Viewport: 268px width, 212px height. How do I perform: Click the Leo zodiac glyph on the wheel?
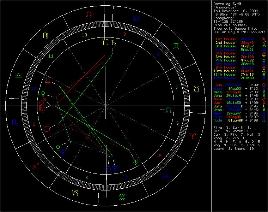pyautogui.click(x=89, y=14)
